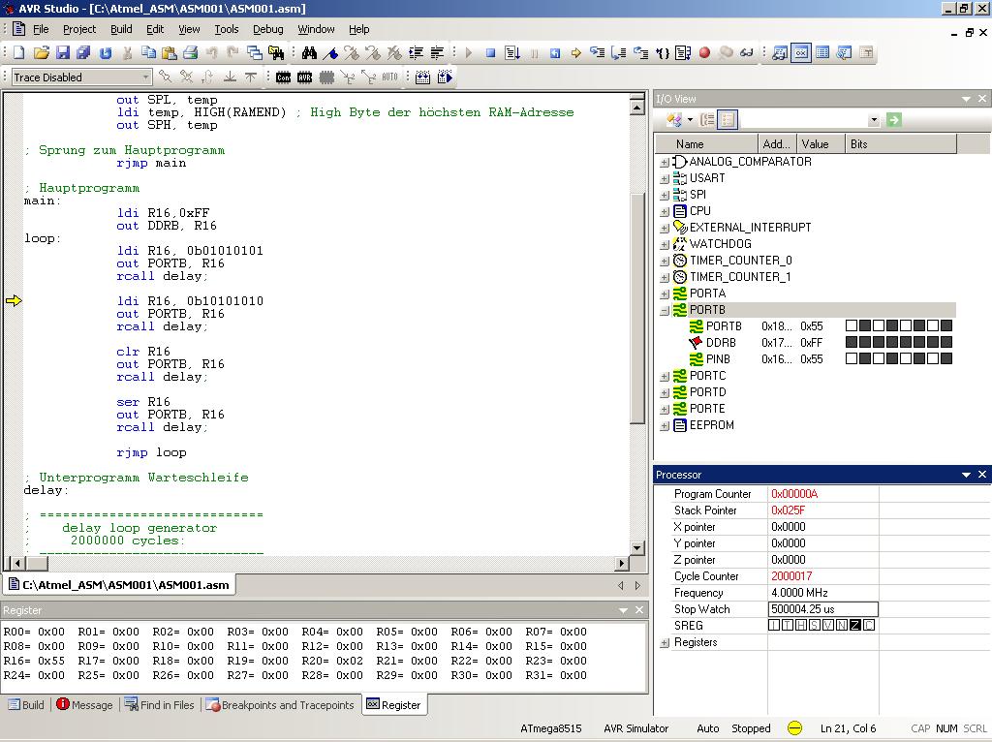Viewport: 992px width, 742px height.
Task: Click the Stop Watch value field
Action: pos(823,609)
